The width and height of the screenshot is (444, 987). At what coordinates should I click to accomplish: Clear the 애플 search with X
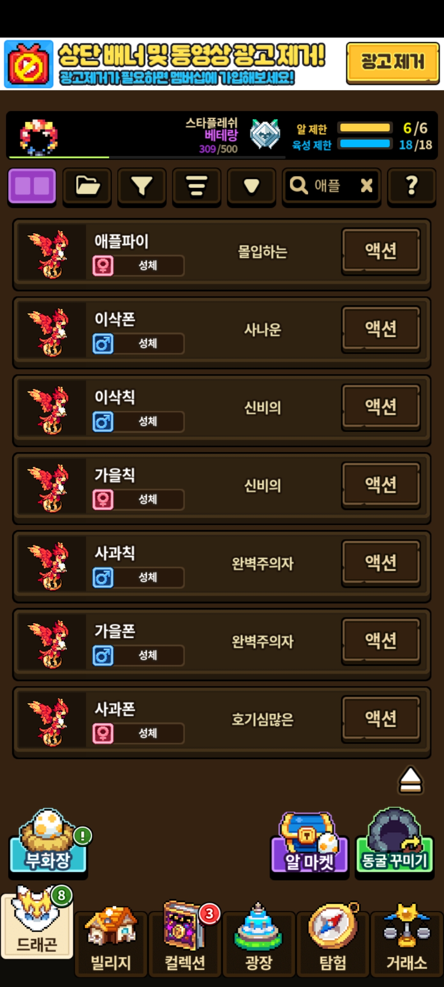(x=366, y=185)
